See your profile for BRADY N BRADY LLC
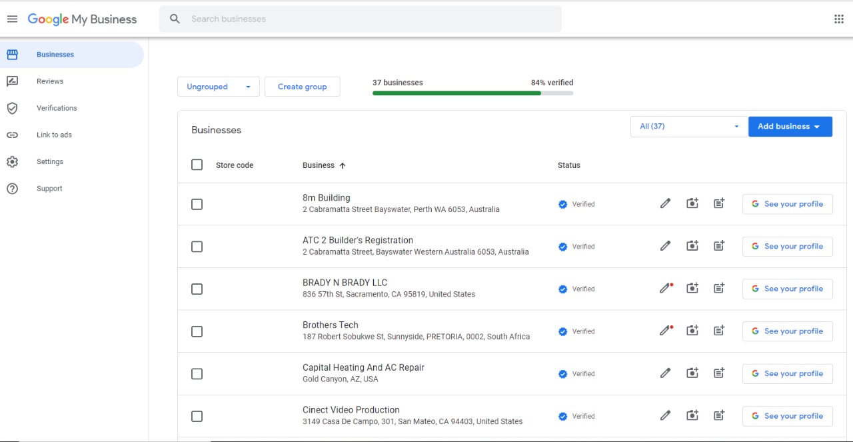The width and height of the screenshot is (853, 442). click(788, 289)
